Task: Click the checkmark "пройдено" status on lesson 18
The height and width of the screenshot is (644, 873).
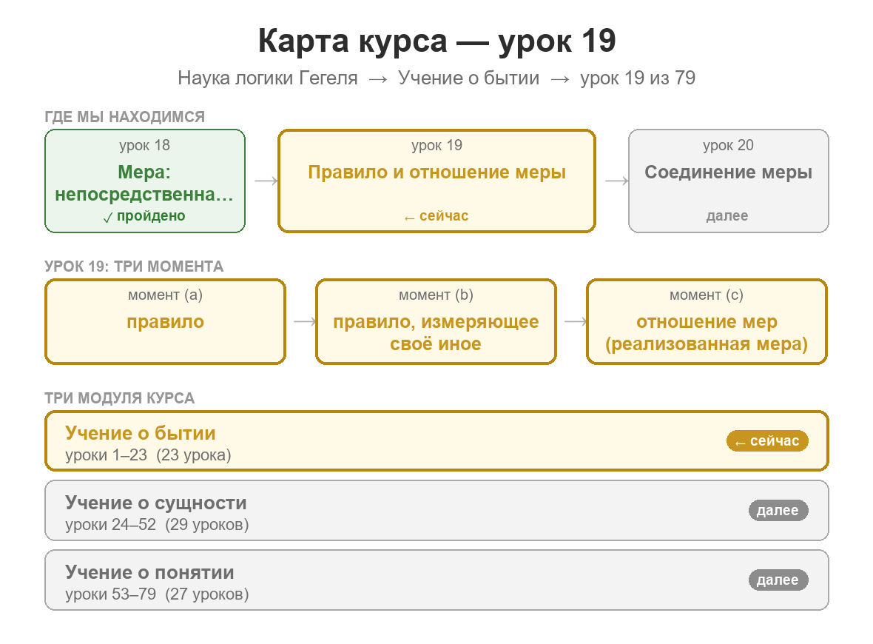Action: click(x=144, y=216)
